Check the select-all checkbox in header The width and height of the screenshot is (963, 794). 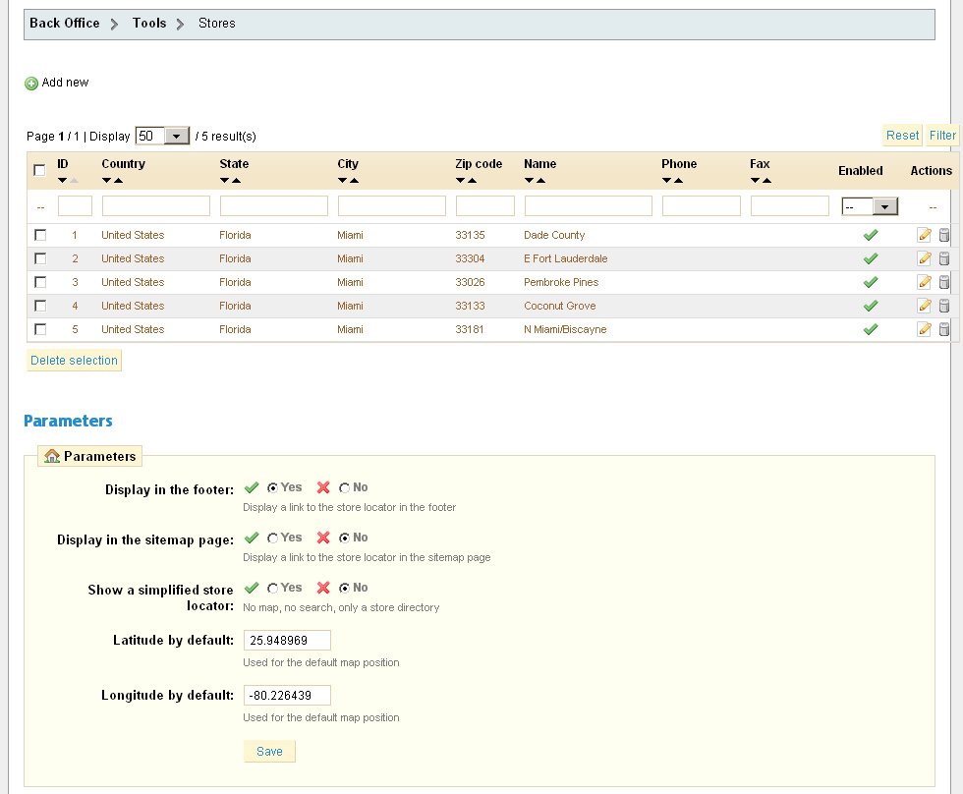coord(39,170)
